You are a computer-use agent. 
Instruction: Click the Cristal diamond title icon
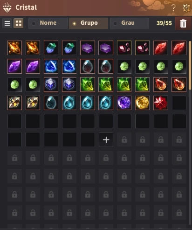click(x=7, y=7)
